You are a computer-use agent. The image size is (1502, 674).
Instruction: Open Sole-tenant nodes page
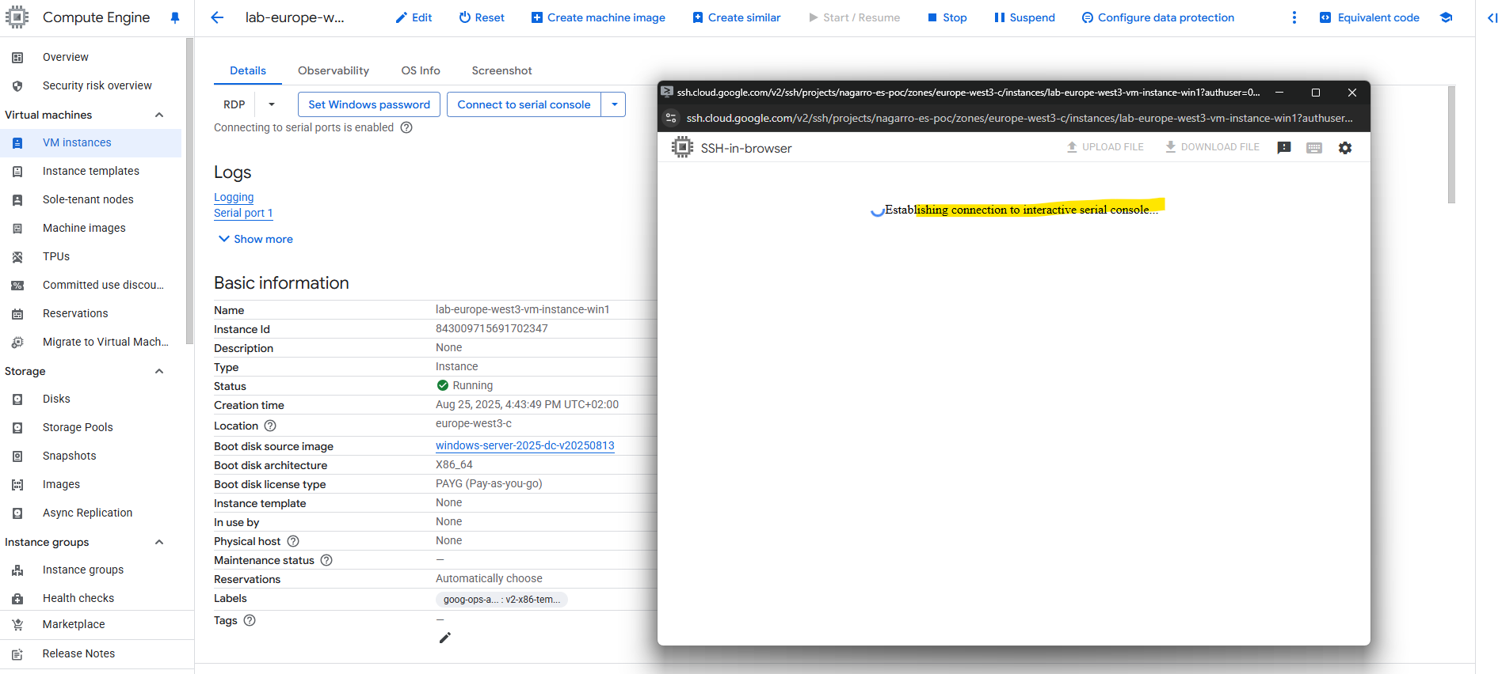click(88, 199)
